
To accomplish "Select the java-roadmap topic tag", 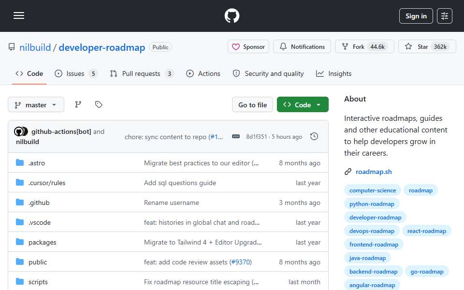I will click(x=367, y=258).
